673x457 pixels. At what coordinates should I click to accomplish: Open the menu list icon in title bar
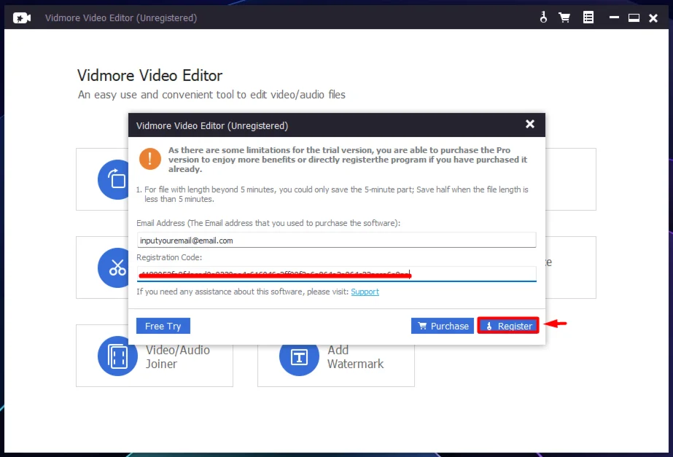coord(588,17)
